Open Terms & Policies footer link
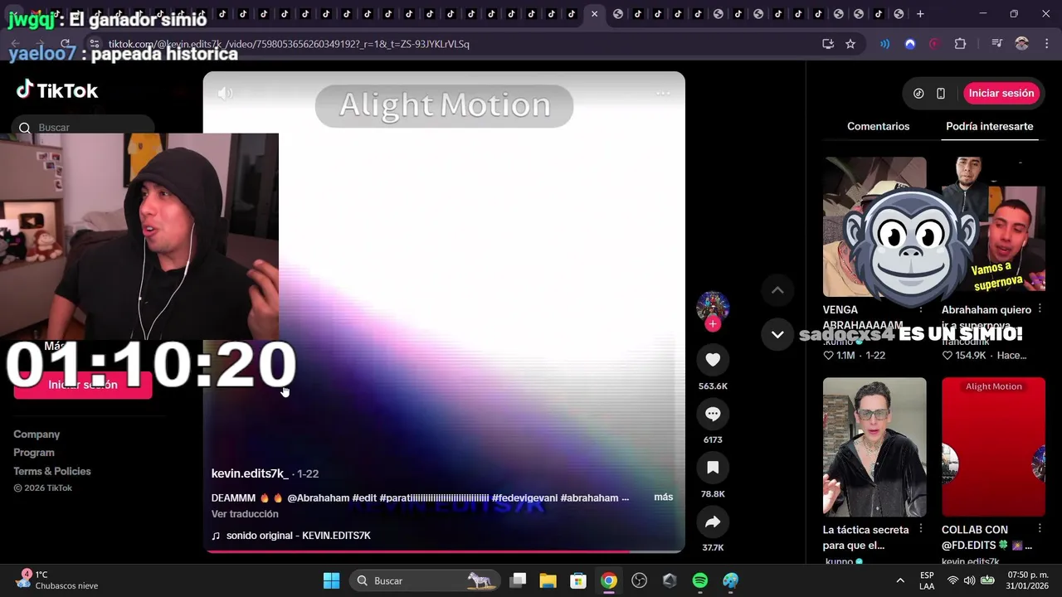The image size is (1062, 597). point(52,471)
